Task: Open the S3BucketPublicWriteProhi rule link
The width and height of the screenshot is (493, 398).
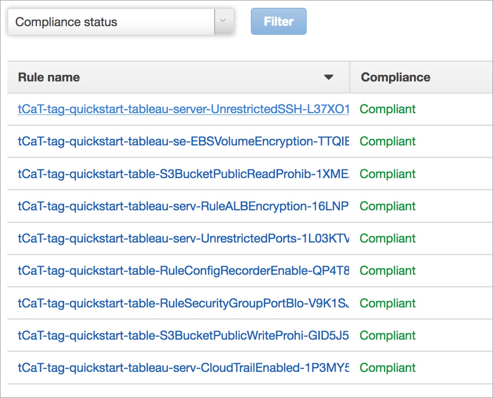Action: tap(184, 335)
